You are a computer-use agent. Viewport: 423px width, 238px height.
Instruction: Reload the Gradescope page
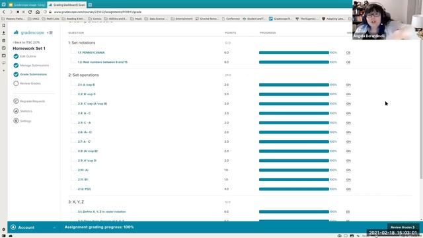30,12
